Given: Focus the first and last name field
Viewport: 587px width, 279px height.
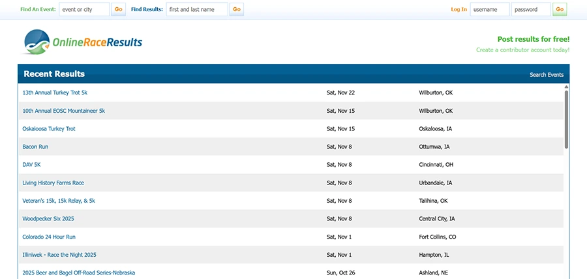Looking at the screenshot, I should [196, 9].
